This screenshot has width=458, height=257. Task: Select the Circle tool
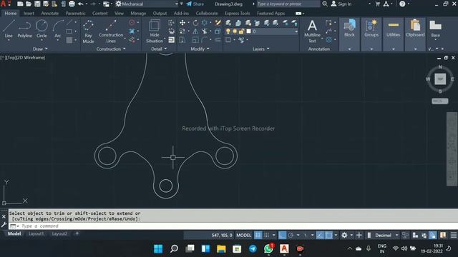point(42,29)
